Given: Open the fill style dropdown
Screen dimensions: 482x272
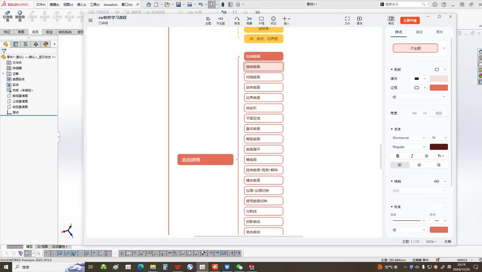Looking at the screenshot, I should (419, 79).
